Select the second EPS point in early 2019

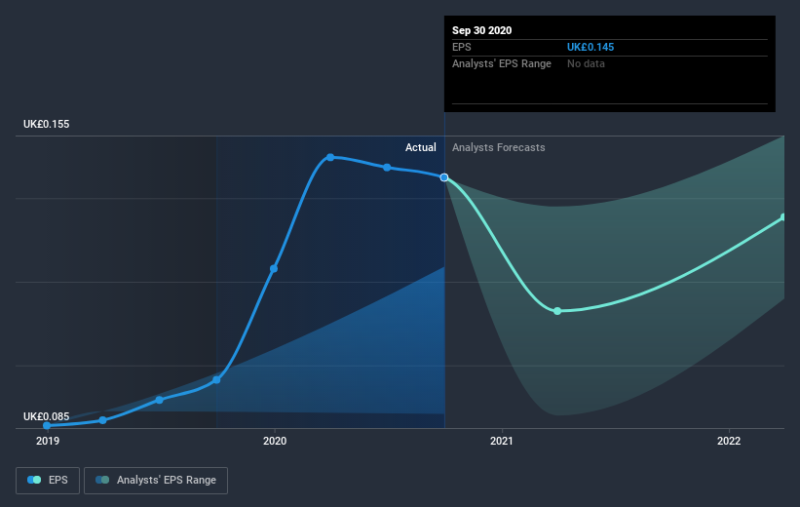point(102,420)
